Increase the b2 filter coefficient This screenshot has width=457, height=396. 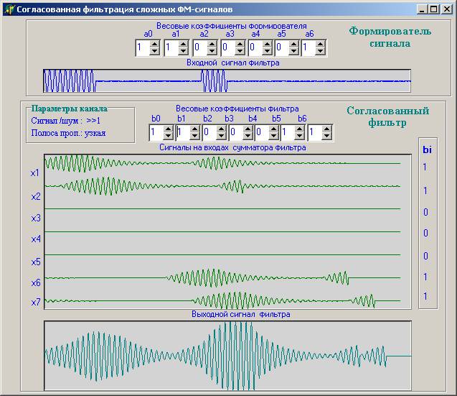221,129
